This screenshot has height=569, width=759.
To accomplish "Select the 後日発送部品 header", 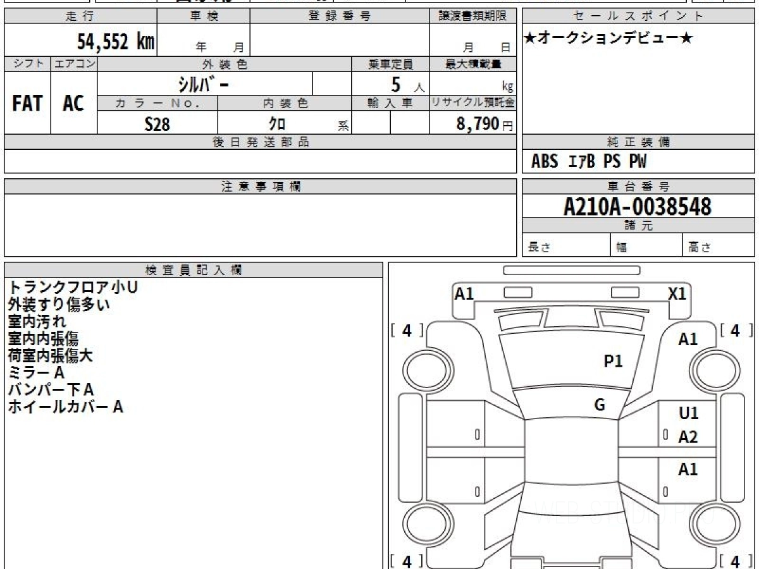I will coord(261,142).
